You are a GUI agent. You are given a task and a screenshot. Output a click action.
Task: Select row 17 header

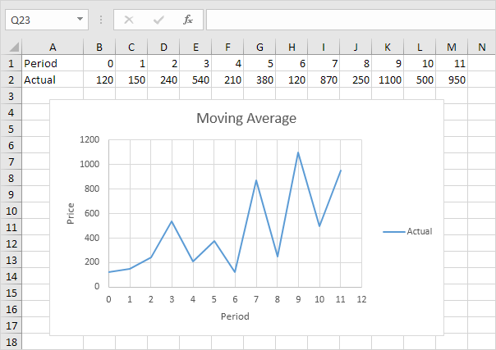11,325
